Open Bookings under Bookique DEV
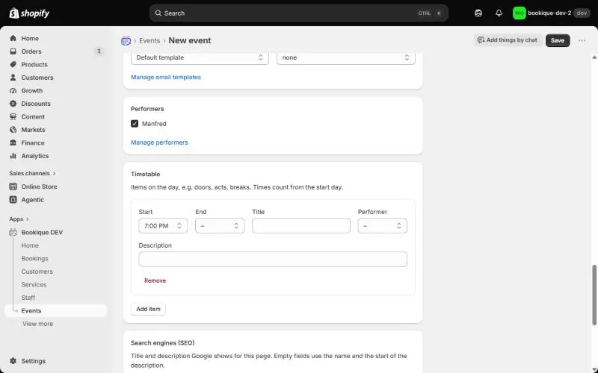The height and width of the screenshot is (373, 598). point(34,258)
